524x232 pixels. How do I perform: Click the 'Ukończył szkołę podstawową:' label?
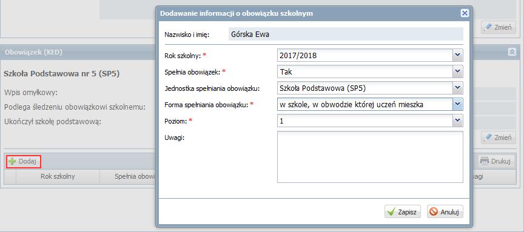53,121
